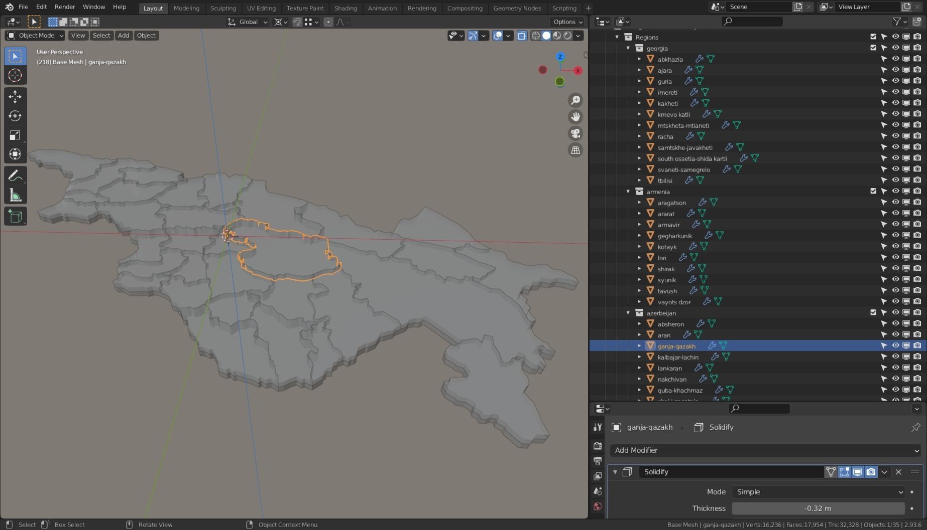Image resolution: width=927 pixels, height=530 pixels.
Task: Open the File menu
Action: tap(23, 7)
